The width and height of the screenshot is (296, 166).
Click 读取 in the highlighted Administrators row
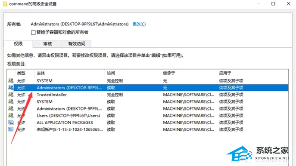click(x=111, y=88)
